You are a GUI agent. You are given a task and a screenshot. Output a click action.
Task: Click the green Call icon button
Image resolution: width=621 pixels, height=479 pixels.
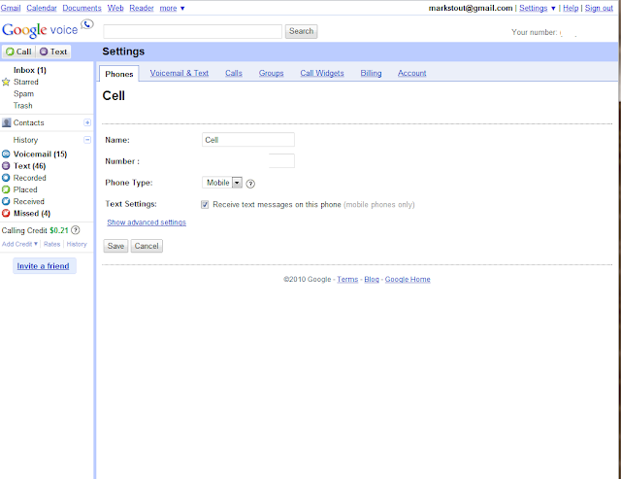[18, 51]
